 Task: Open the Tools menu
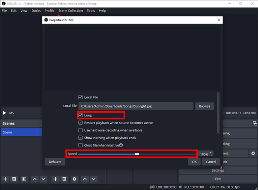pyautogui.click(x=90, y=11)
